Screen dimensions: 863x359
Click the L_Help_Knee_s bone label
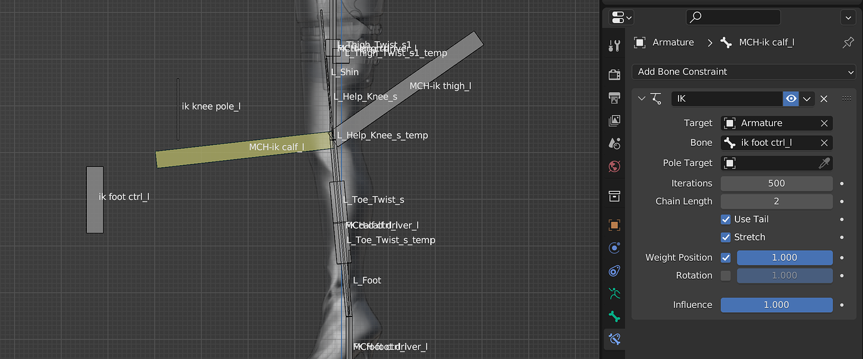(x=365, y=96)
